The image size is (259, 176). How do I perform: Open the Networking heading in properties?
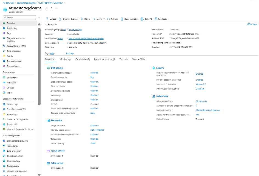point(162,96)
